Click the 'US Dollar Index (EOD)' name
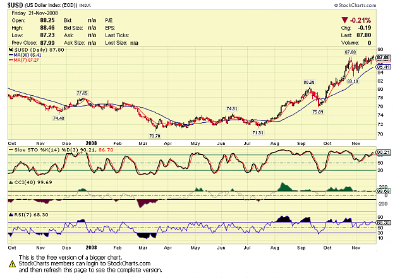 coord(51,5)
